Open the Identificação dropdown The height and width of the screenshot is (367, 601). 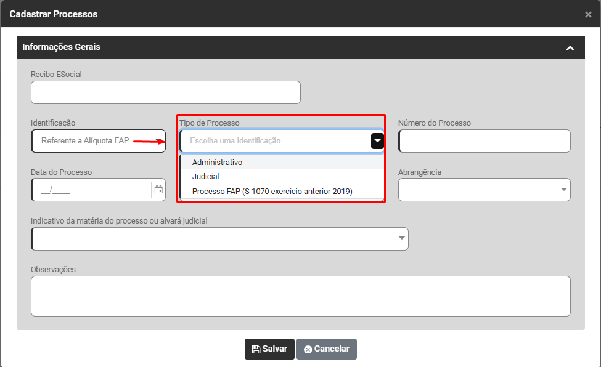pos(99,141)
